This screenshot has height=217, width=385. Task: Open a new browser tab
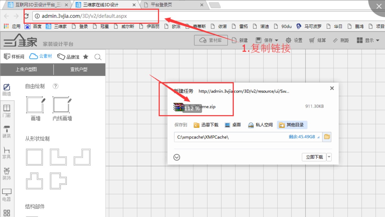click(215, 5)
